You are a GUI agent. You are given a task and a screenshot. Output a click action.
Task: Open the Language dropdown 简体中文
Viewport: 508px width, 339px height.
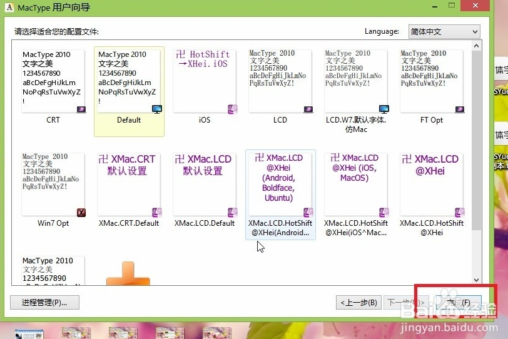444,32
